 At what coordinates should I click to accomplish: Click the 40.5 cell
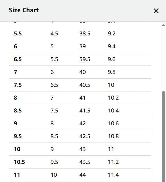tap(85, 85)
